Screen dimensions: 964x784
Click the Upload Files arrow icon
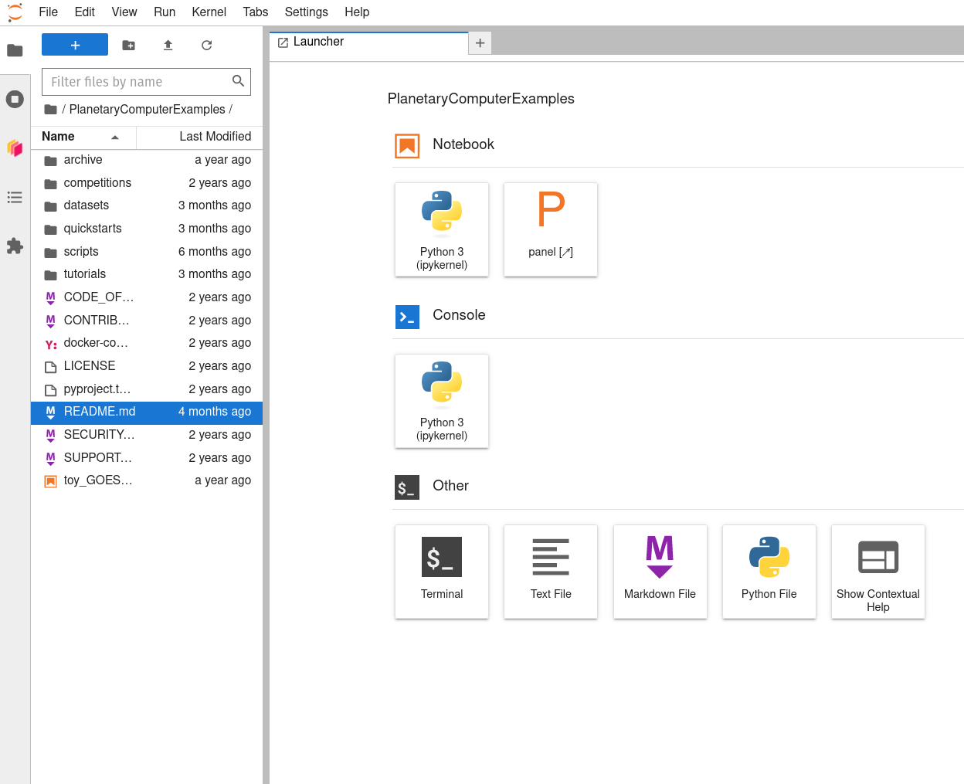pyautogui.click(x=168, y=46)
